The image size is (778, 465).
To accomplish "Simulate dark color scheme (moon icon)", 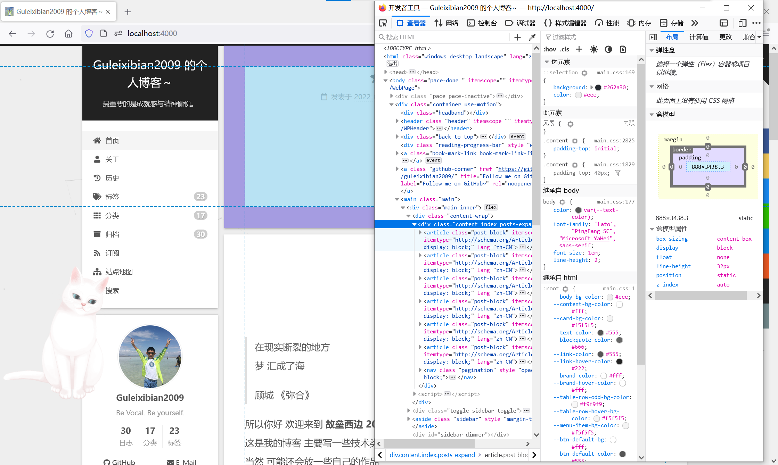I will [x=608, y=49].
